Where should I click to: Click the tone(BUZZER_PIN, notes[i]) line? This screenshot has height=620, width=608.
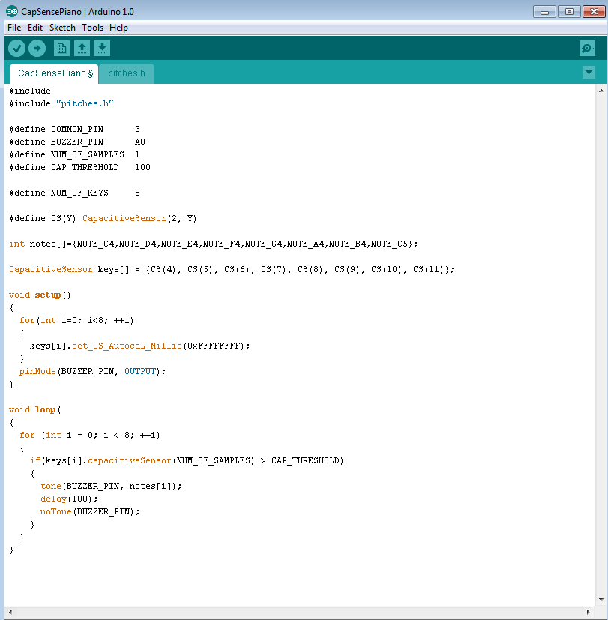tap(111, 486)
